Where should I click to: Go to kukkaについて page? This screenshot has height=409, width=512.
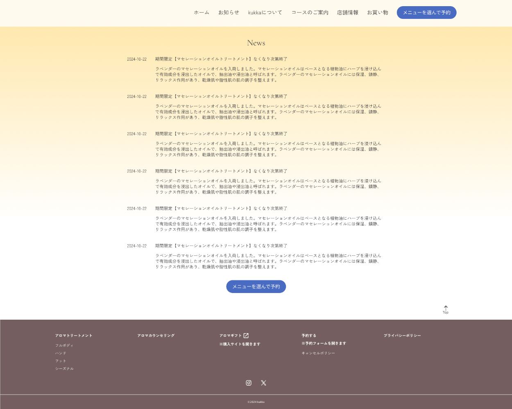tap(265, 13)
